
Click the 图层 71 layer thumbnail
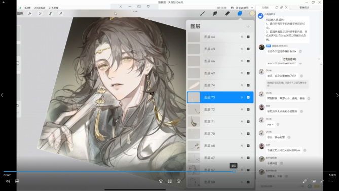coord(194,122)
